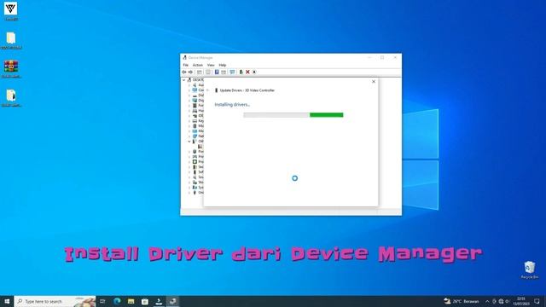Click the circled down-arrow Disable device icon
The width and height of the screenshot is (546, 307).
point(254,72)
